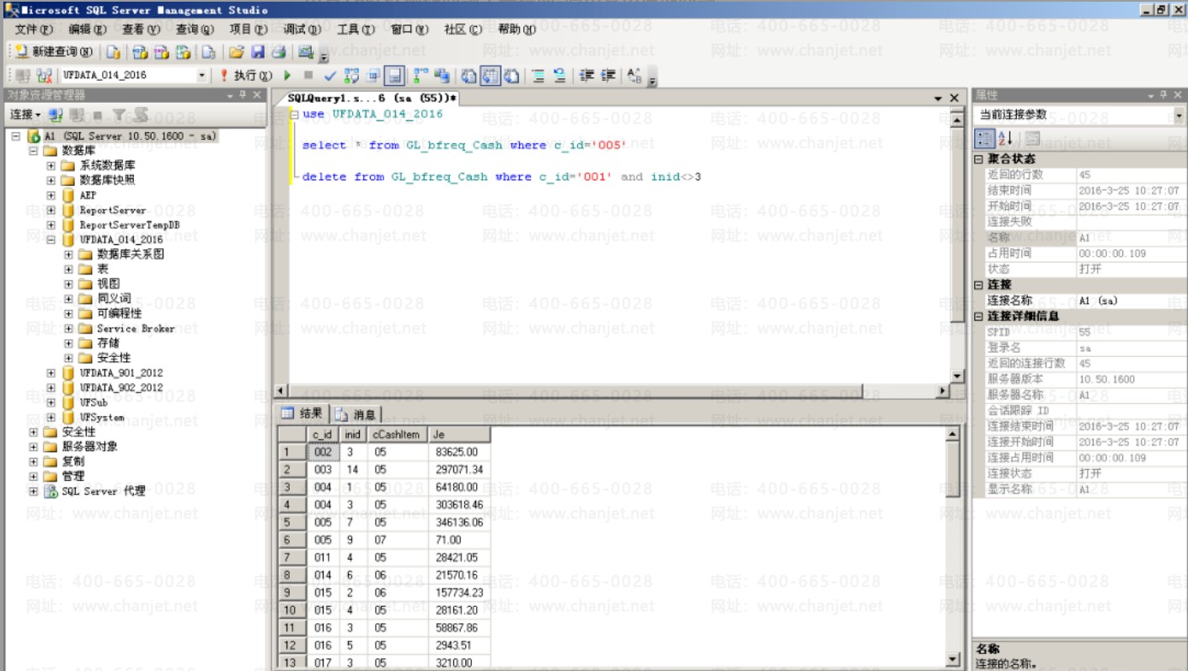
Task: Click the blue parse checkmark icon
Action: 329,76
